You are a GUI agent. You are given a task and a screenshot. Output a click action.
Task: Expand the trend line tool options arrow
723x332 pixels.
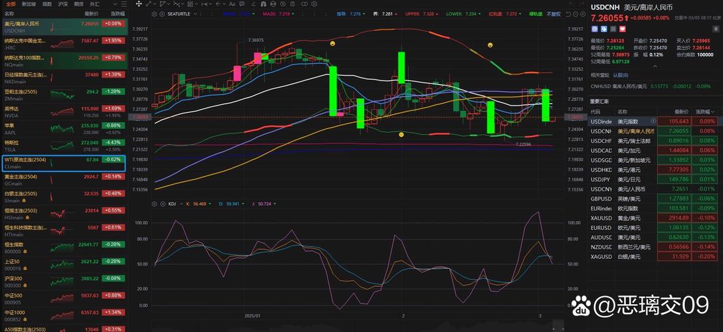154,4
